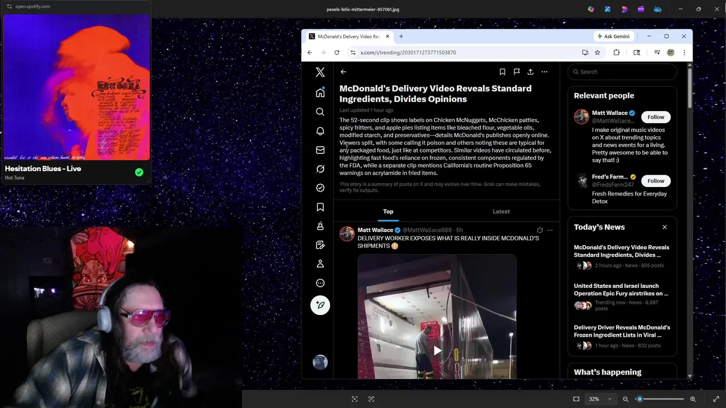This screenshot has height=408, width=726.
Task: Open Chrome three-dot menu
Action: pyautogui.click(x=684, y=52)
